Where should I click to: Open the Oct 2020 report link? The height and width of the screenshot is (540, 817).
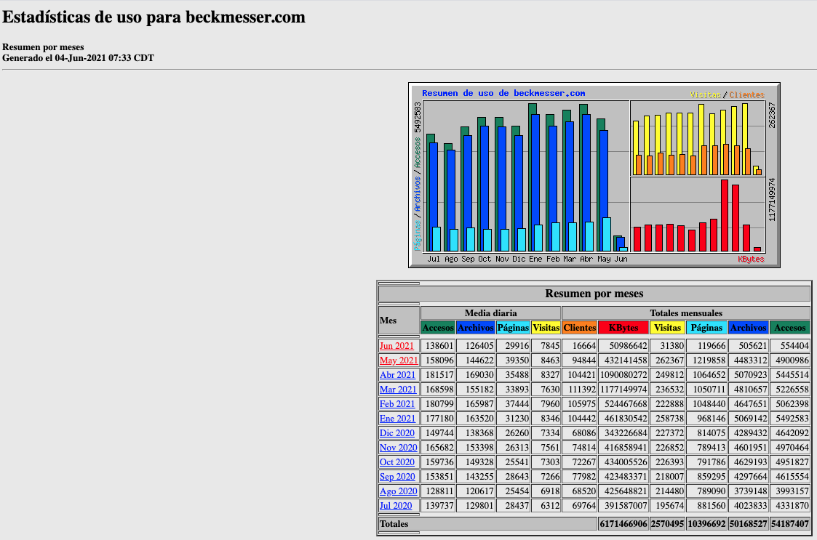397,462
